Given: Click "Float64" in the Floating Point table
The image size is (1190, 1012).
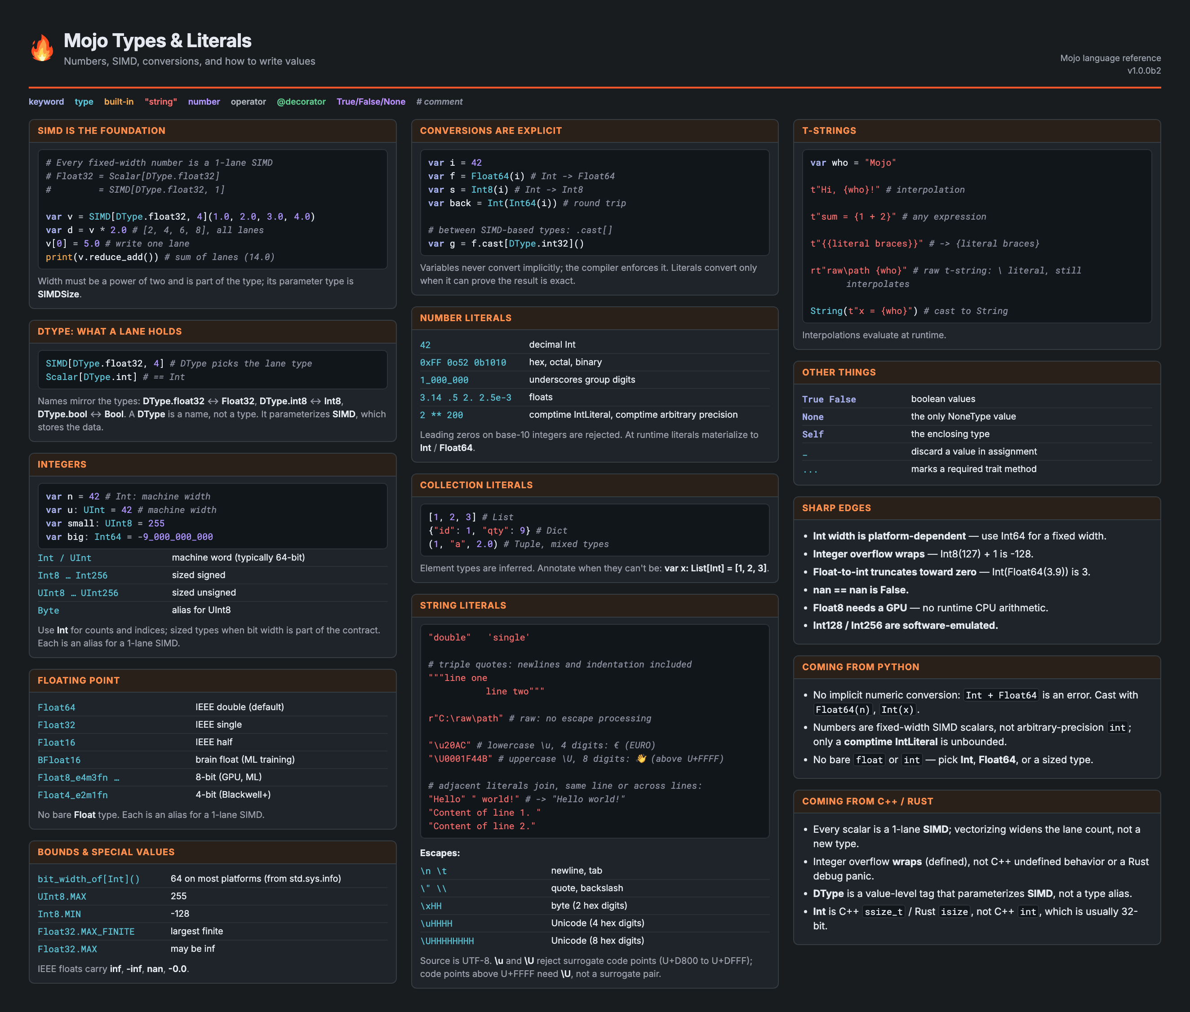Looking at the screenshot, I should [56, 708].
